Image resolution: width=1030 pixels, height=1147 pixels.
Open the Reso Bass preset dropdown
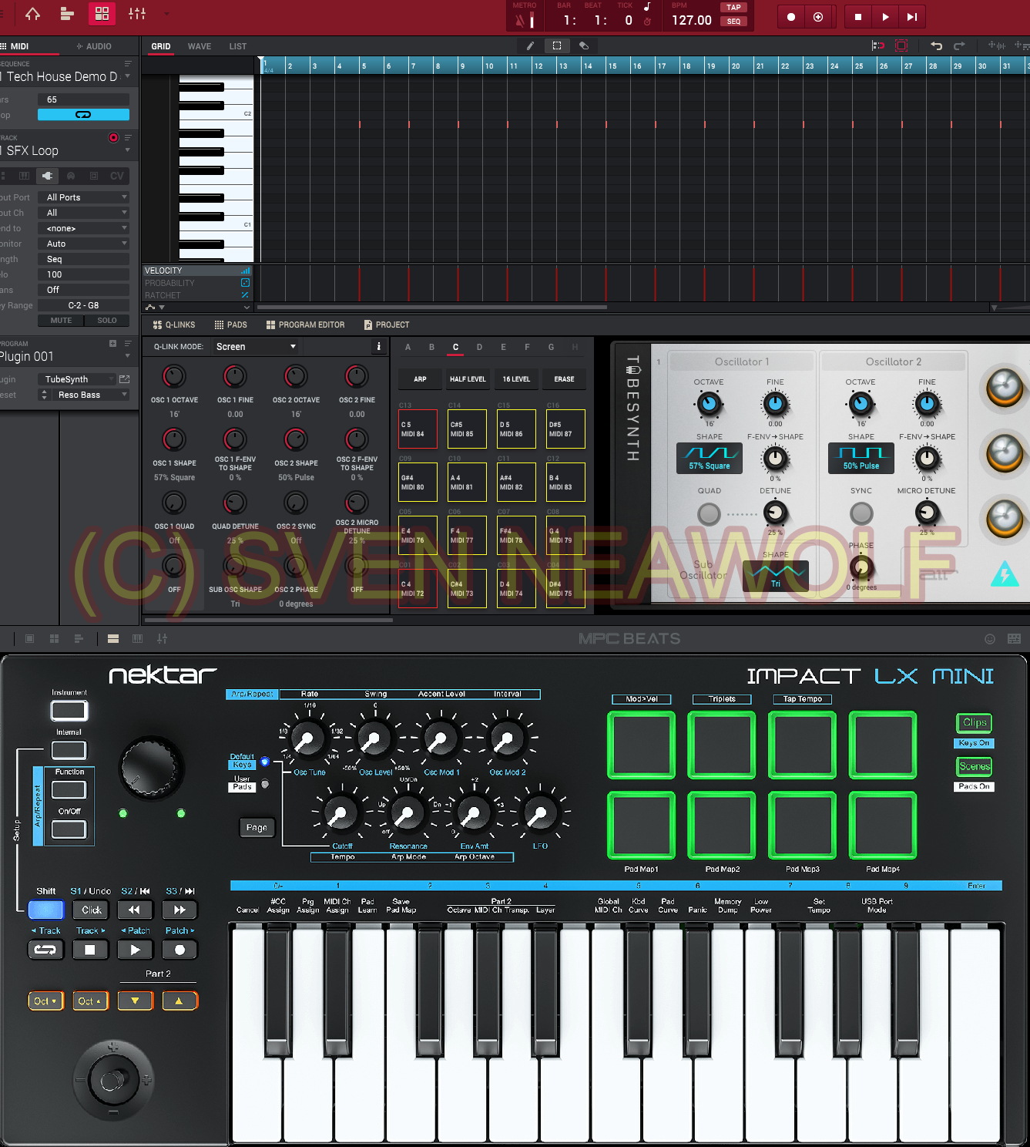(x=90, y=395)
